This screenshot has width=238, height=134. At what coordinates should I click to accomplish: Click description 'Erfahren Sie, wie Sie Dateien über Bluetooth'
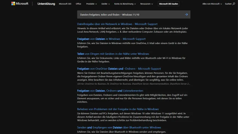[122, 132]
